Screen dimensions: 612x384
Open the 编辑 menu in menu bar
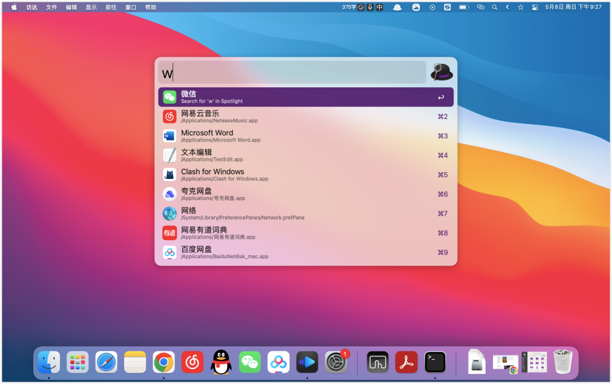pos(71,7)
